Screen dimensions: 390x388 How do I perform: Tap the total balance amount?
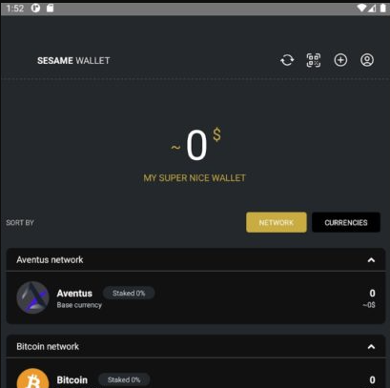(x=196, y=145)
